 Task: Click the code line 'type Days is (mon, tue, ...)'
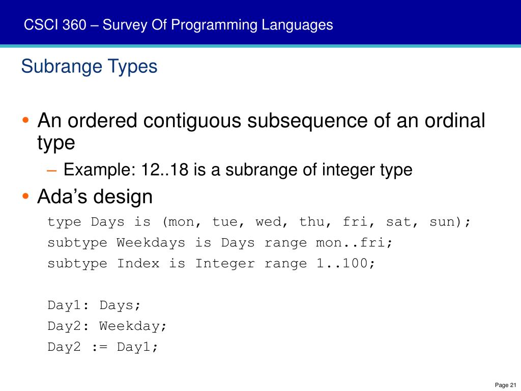click(259, 222)
